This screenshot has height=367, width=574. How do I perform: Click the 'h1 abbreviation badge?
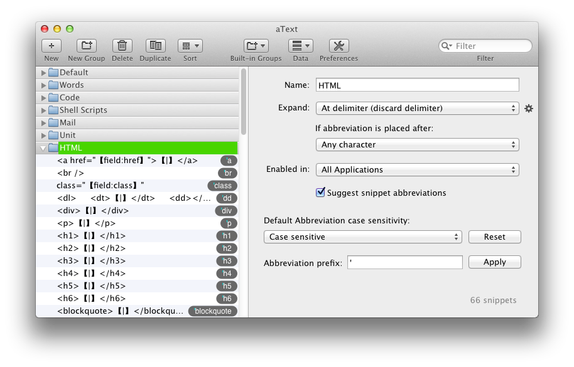click(227, 236)
